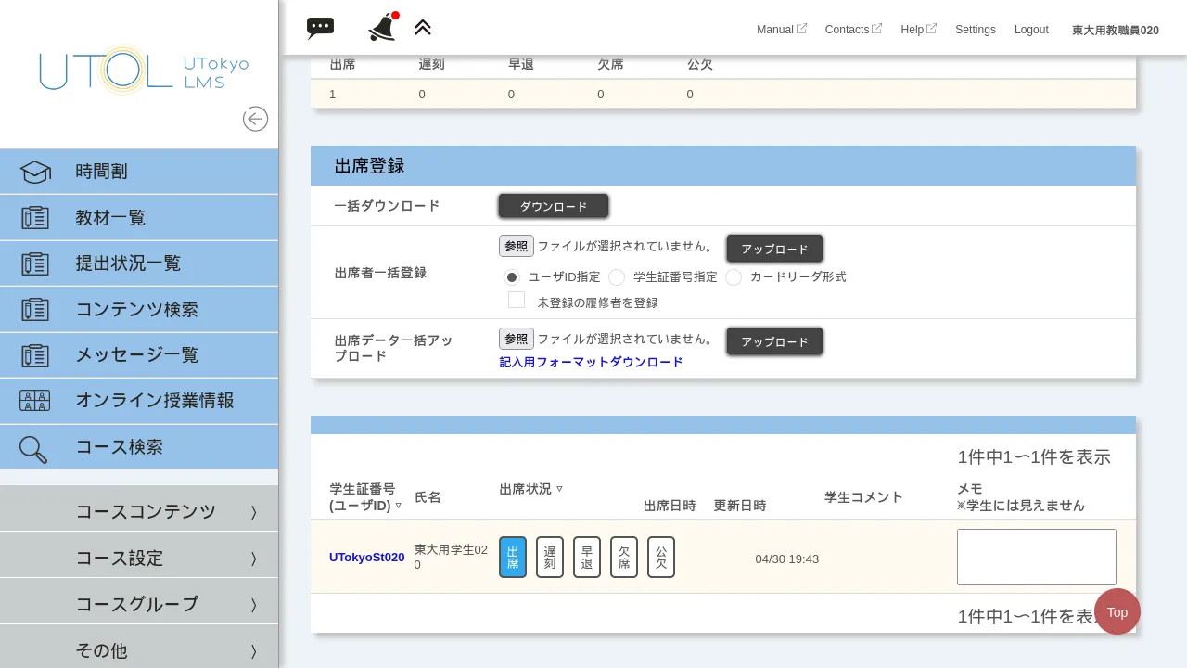Select オンライン授業情報 sidebar entry
The image size is (1187, 668).
click(x=155, y=401)
